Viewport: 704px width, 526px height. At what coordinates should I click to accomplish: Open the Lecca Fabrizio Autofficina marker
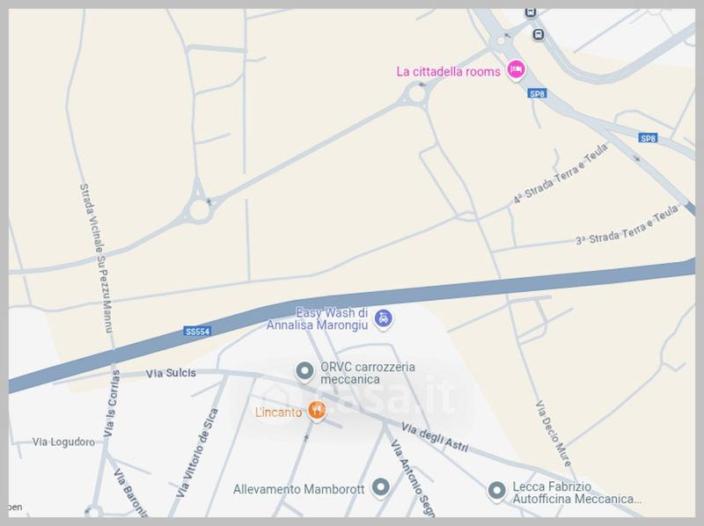tap(496, 492)
